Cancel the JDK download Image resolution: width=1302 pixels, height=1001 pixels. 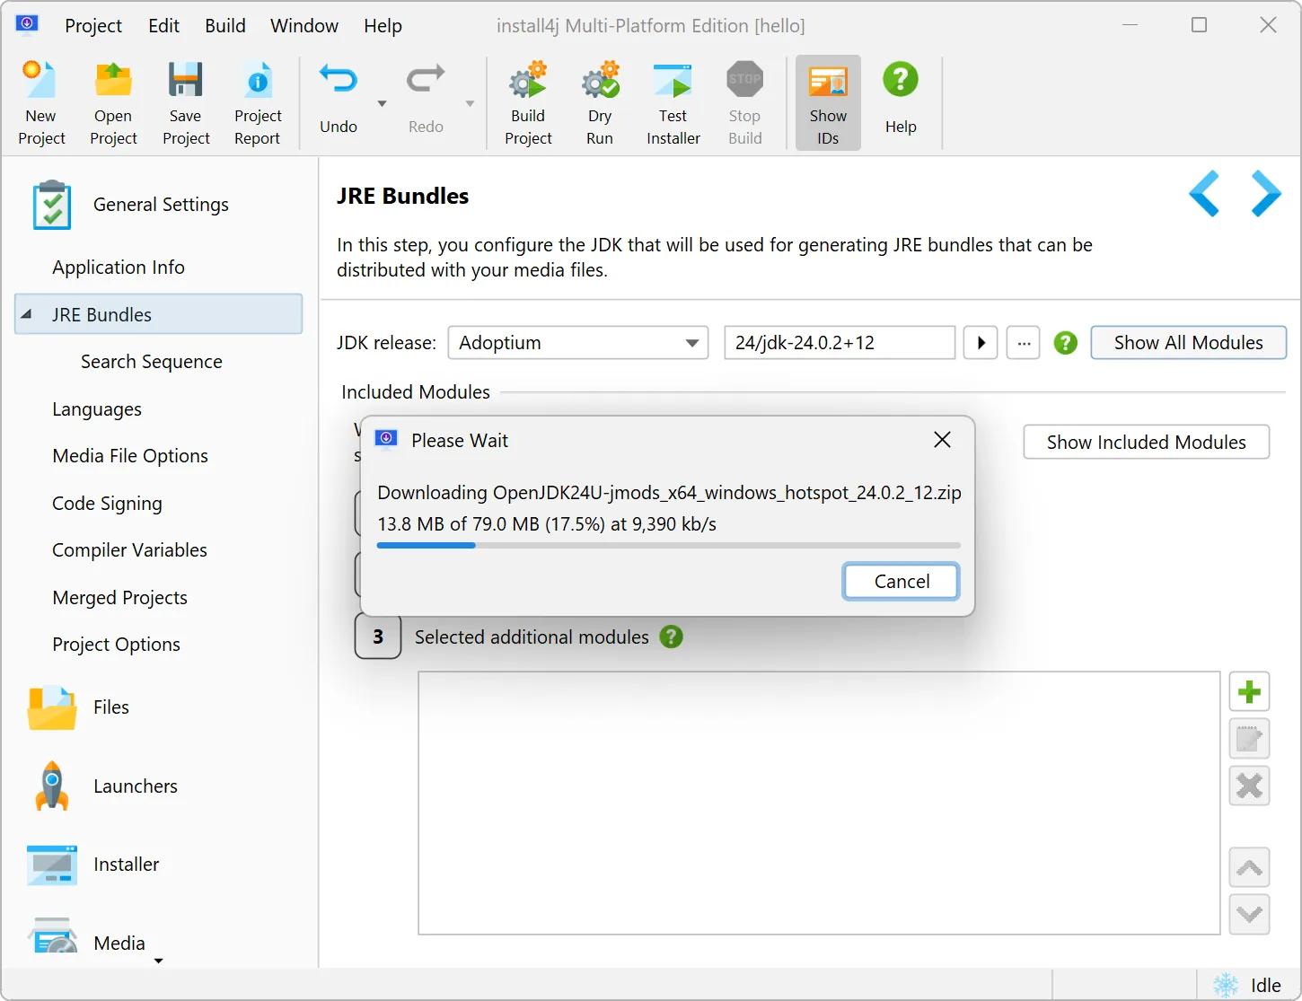[x=901, y=582]
